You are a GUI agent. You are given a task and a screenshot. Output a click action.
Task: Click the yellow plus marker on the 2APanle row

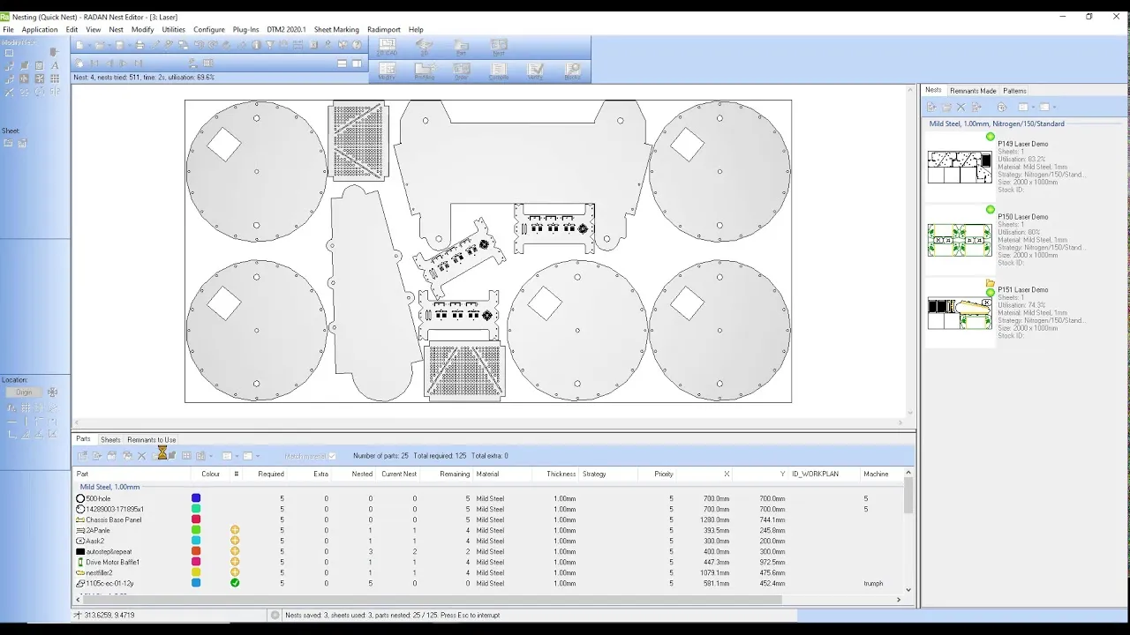[235, 530]
